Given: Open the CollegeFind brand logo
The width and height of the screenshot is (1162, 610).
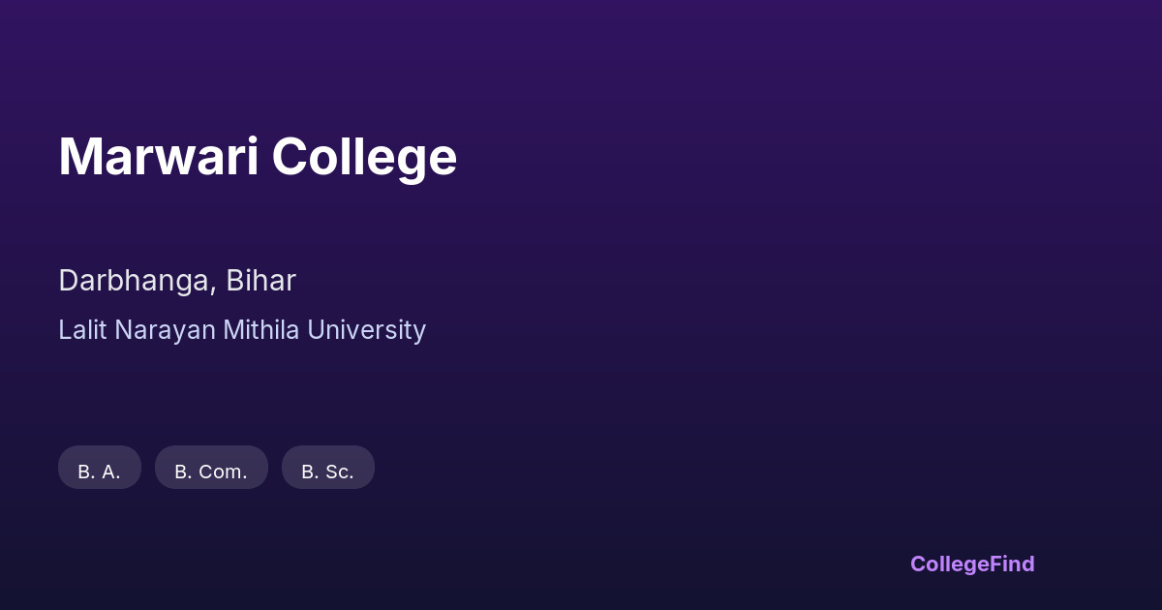Looking at the screenshot, I should pyautogui.click(x=972, y=564).
